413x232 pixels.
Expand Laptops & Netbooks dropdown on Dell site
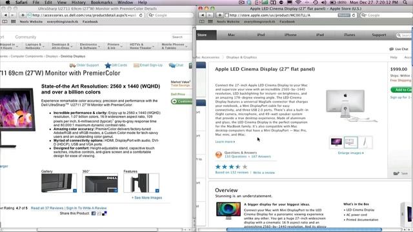(35, 46)
